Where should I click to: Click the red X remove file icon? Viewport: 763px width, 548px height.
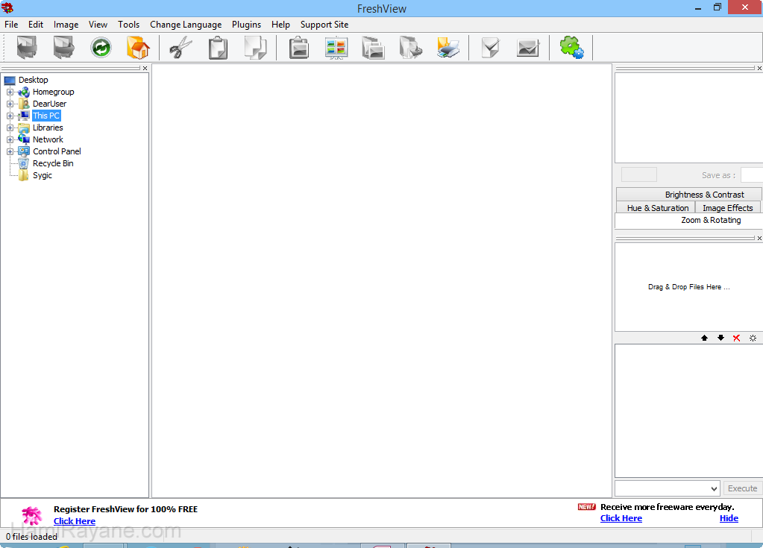736,338
